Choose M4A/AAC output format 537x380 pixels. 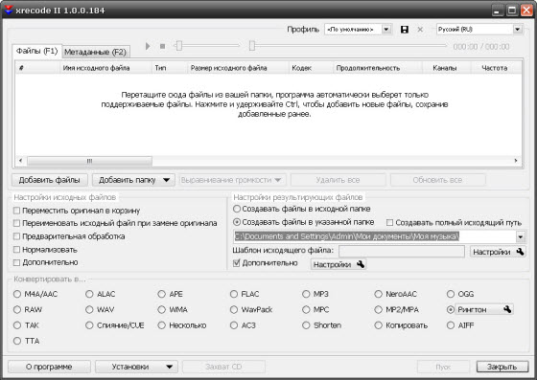coord(17,294)
